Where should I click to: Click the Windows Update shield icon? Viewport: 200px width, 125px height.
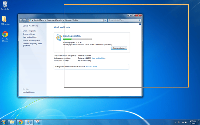[59, 38]
